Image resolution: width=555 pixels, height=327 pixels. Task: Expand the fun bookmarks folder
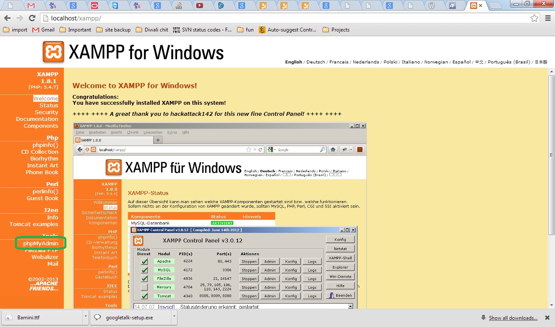click(x=245, y=30)
